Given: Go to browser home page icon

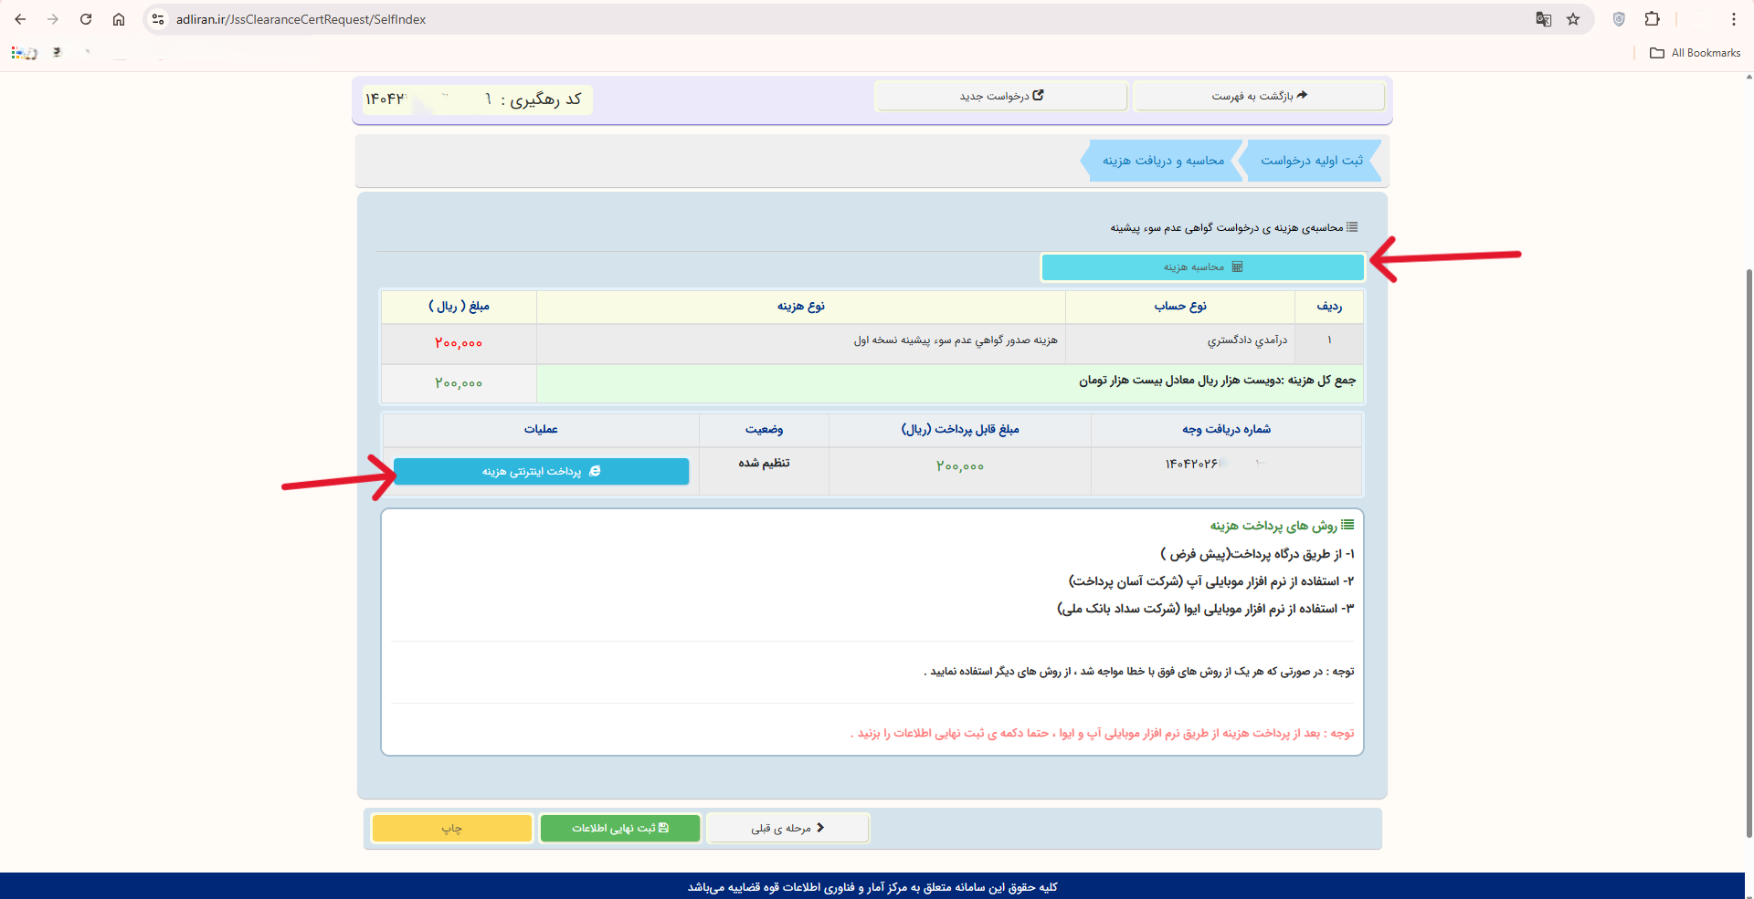Looking at the screenshot, I should [119, 19].
